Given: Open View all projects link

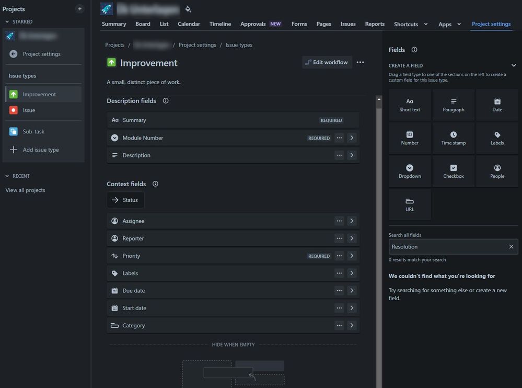Looking at the screenshot, I should pos(25,190).
